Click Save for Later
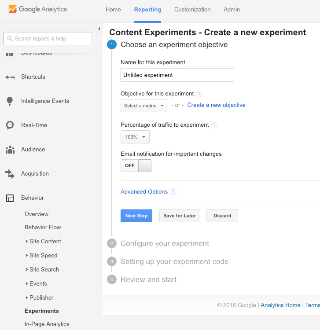 point(180,216)
